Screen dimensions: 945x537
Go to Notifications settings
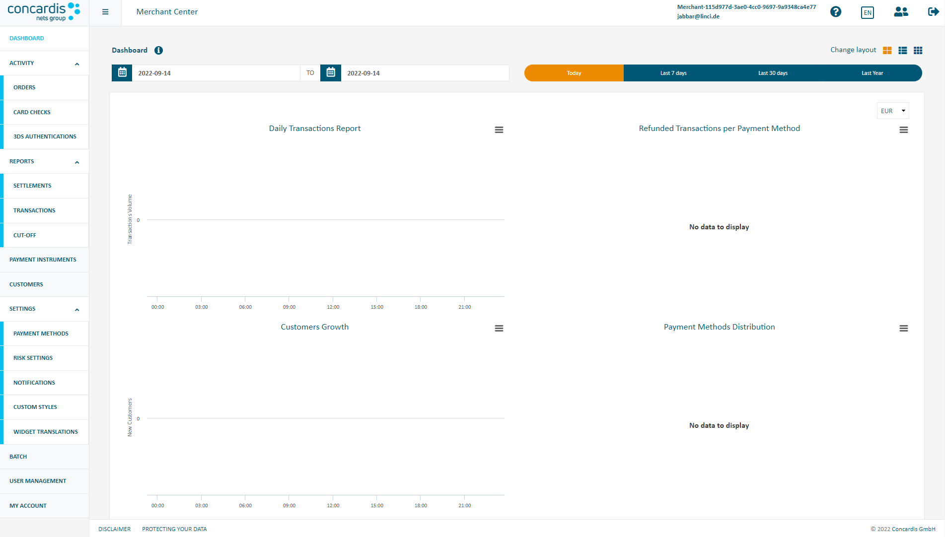(45, 383)
